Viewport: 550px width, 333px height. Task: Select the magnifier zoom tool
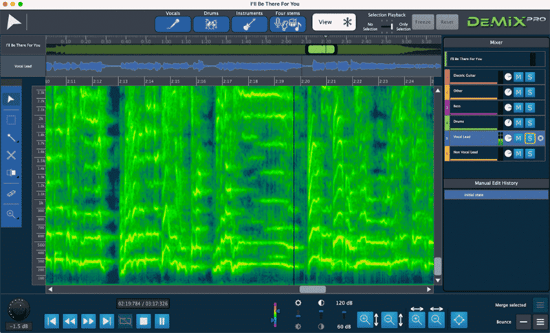coord(11,214)
